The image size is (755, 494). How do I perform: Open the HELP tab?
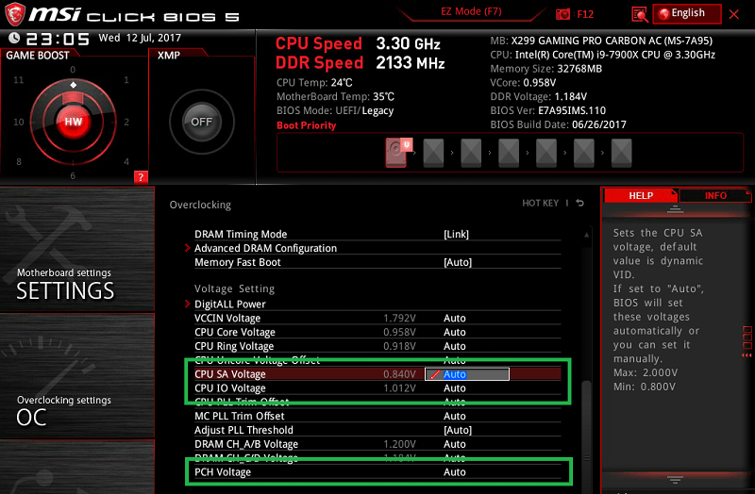641,195
